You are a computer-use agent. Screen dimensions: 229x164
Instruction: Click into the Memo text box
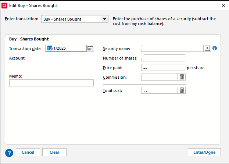click(51, 83)
